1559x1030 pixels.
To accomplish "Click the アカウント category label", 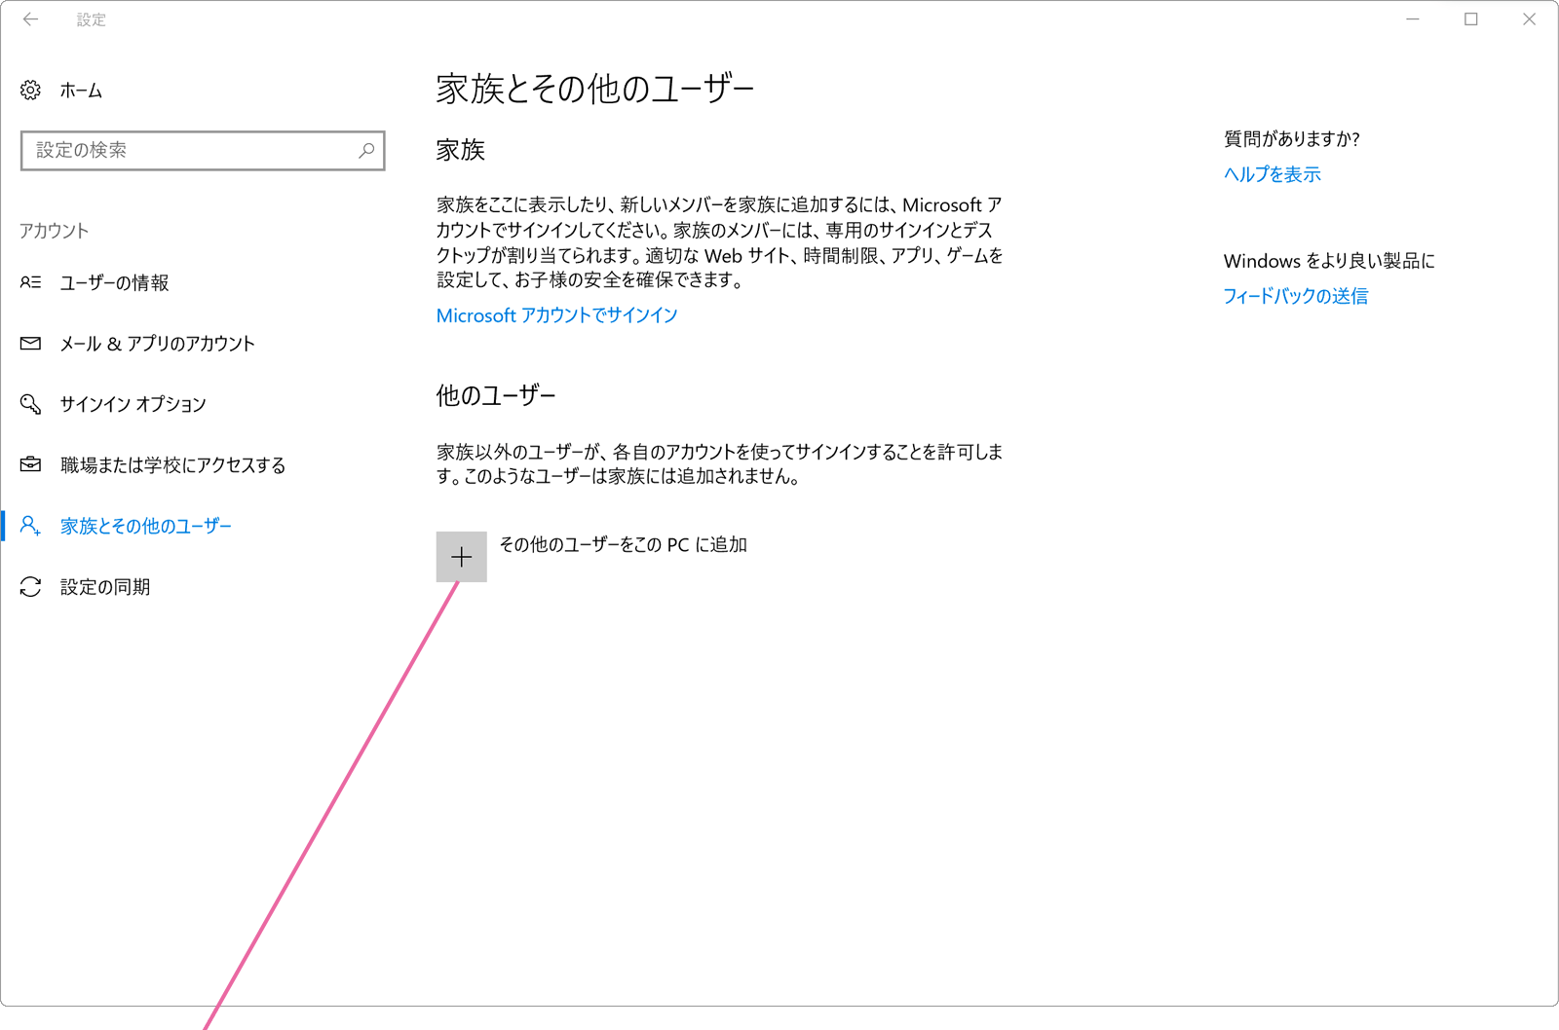I will 54,231.
